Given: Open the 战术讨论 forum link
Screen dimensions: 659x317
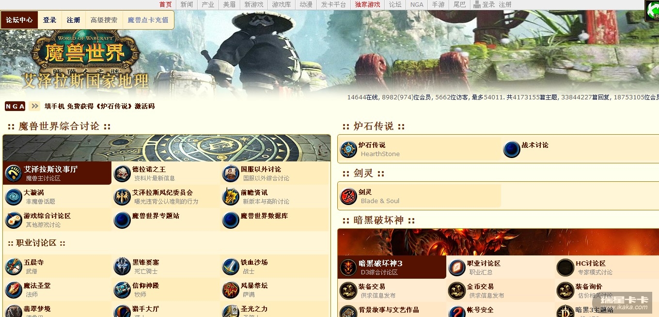Looking at the screenshot, I should tap(535, 145).
